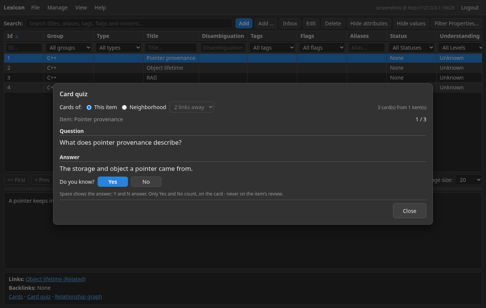This screenshot has height=308, width=486.
Task: Select the 'This item' radio button
Action: 89,107
